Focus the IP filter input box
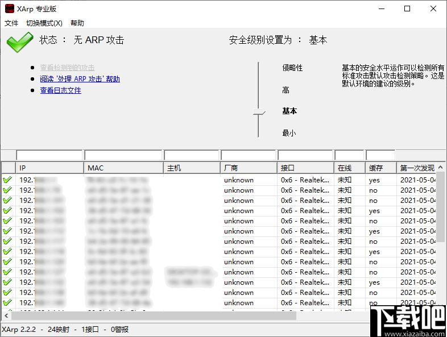The height and width of the screenshot is (337, 447). coord(49,155)
